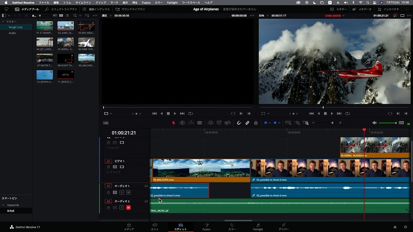Select the Trim Edit mode tool
The image size is (413, 232).
coord(182,123)
